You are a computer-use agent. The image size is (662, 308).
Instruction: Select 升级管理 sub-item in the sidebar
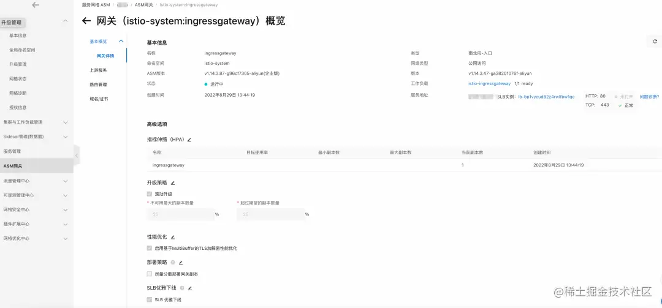18,64
